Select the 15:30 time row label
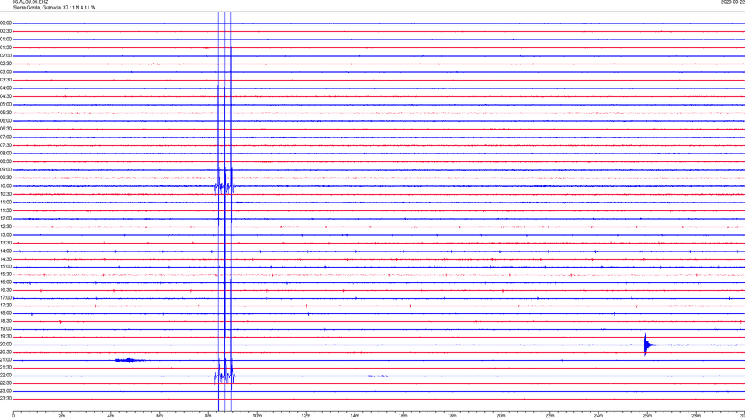The width and height of the screenshot is (745, 419). [5, 275]
